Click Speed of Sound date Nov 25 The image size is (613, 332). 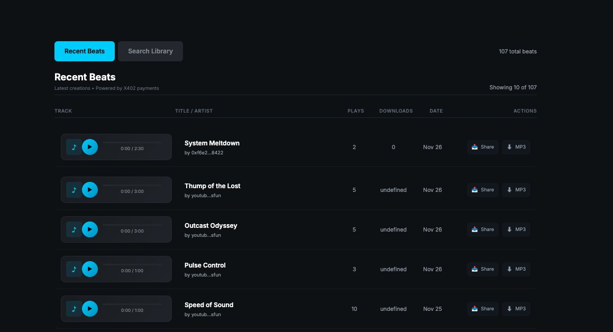433,309
